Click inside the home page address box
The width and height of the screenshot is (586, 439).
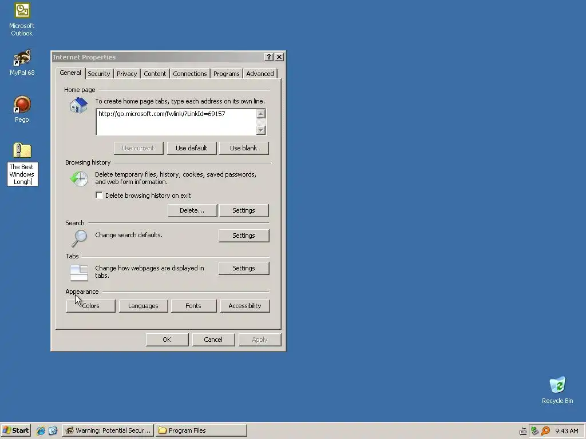click(x=176, y=122)
